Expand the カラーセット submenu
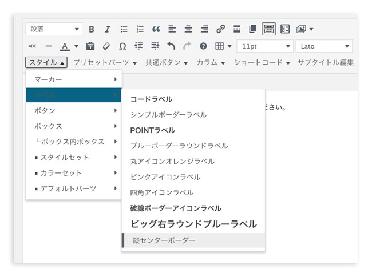Screen dimensions: 372x277 74,173
